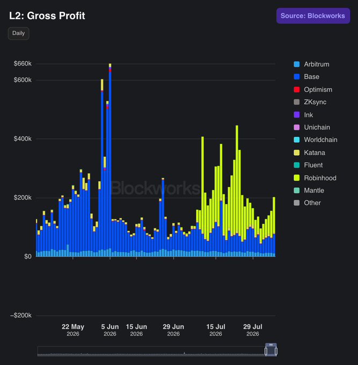Viewport: 358px width, 365px height.
Task: Toggle the Optimism red legend swatch
Action: (x=297, y=90)
